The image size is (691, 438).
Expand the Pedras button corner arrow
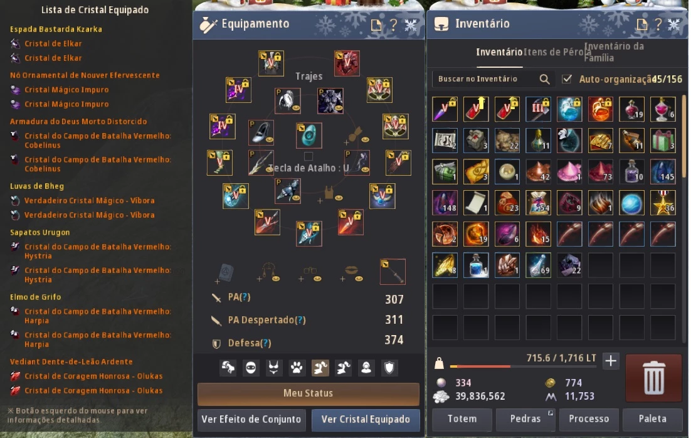551,413
